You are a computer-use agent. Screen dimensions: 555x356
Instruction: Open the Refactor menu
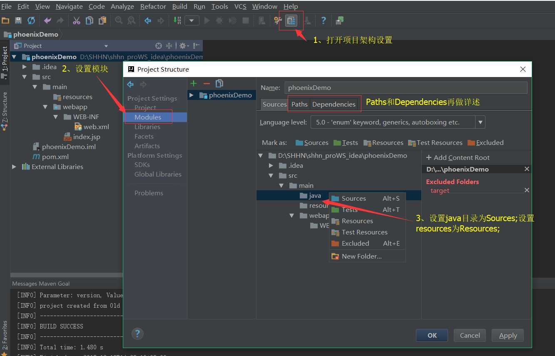pyautogui.click(x=153, y=7)
